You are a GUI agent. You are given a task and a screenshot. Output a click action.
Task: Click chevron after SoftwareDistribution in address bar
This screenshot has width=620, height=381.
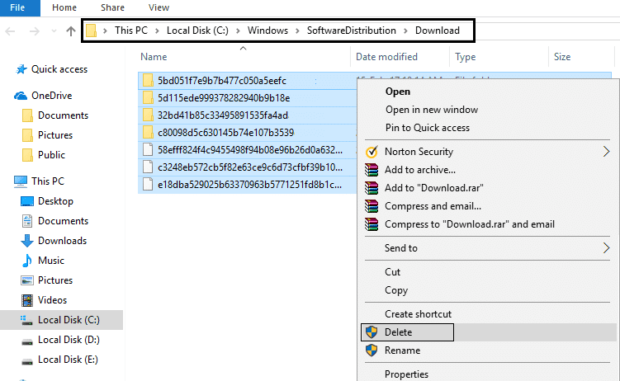[x=405, y=31]
